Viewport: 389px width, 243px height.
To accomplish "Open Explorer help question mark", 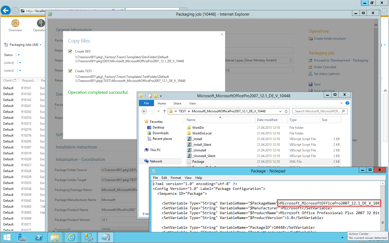I will (347, 103).
